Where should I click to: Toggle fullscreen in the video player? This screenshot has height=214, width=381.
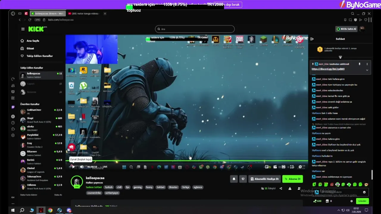292,167
